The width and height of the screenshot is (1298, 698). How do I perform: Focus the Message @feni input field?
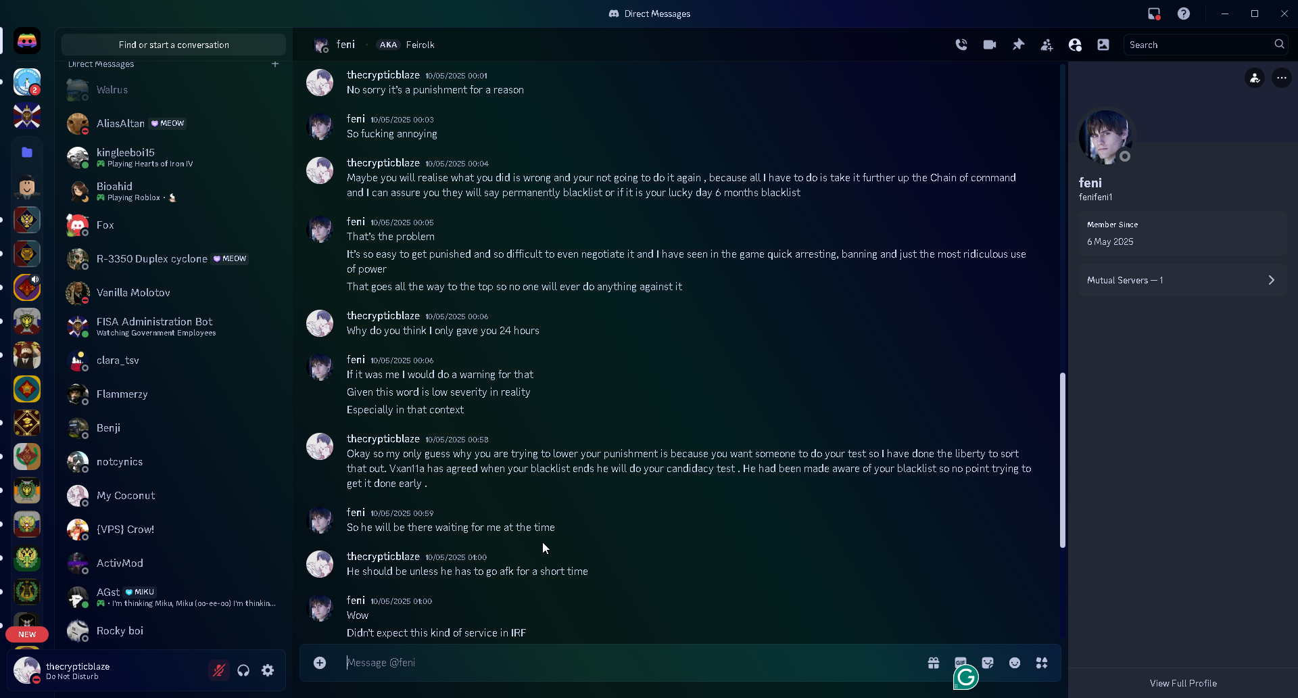[629, 663]
